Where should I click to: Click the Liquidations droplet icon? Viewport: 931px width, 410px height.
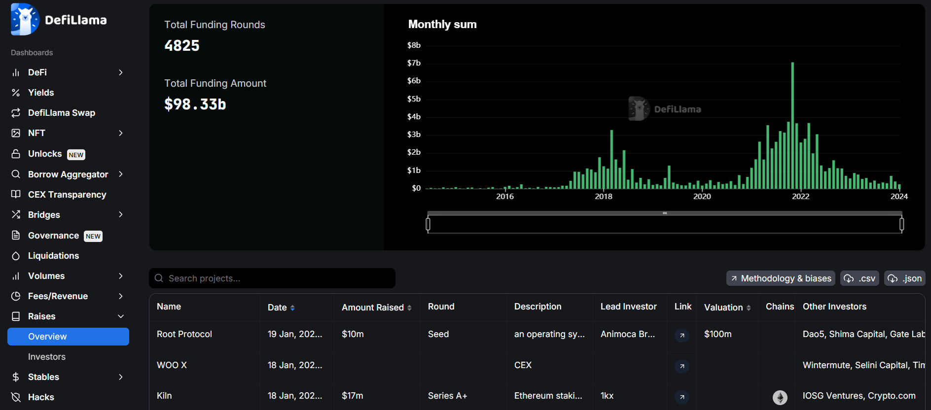[16, 256]
